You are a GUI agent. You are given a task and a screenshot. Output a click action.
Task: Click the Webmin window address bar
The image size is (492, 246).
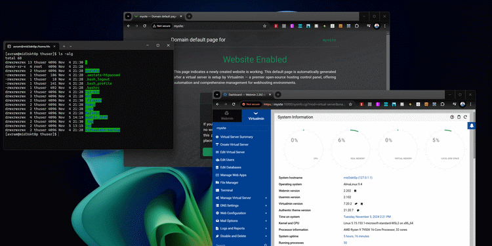297,104
